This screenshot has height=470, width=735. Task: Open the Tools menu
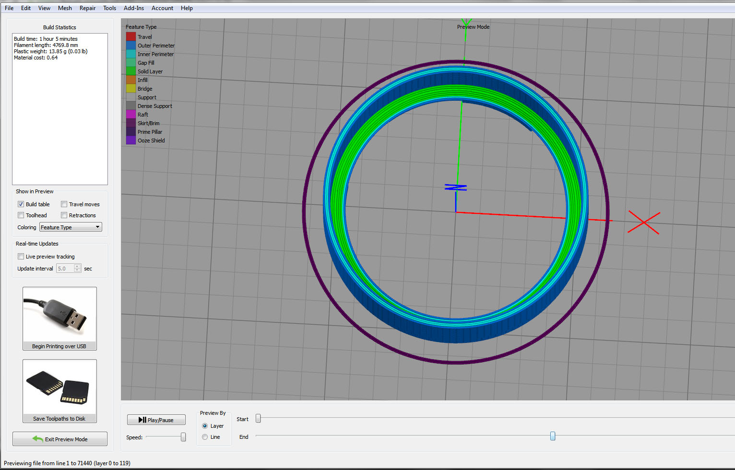point(109,8)
